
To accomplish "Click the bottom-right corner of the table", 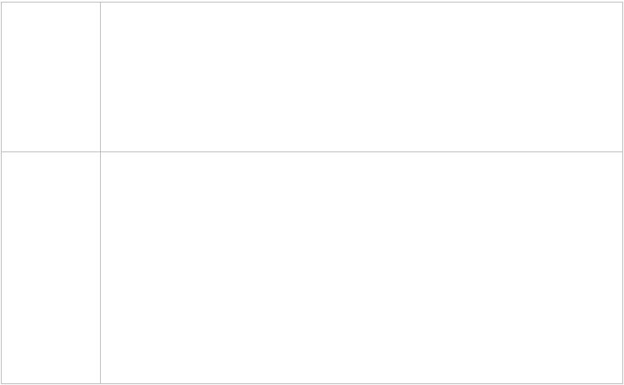I will click(x=623, y=384).
